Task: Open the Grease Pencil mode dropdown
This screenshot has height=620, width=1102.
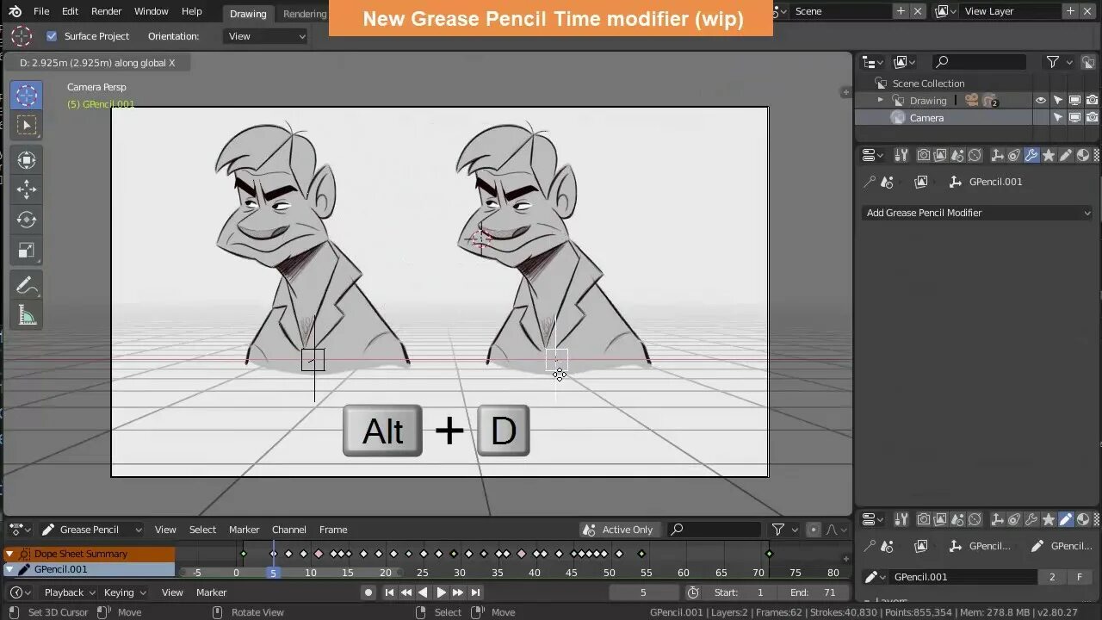Action: tap(91, 530)
